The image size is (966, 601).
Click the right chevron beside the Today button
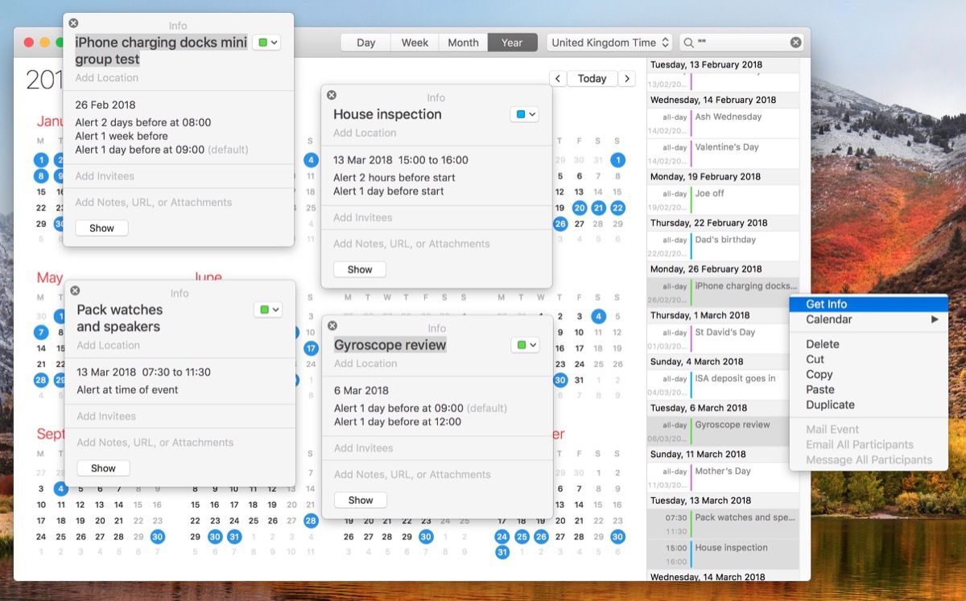coord(626,78)
